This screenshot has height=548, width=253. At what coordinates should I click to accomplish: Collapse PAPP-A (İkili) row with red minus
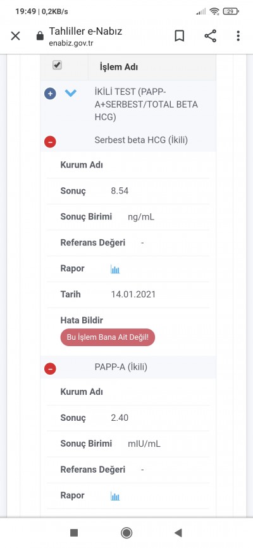[x=50, y=368]
